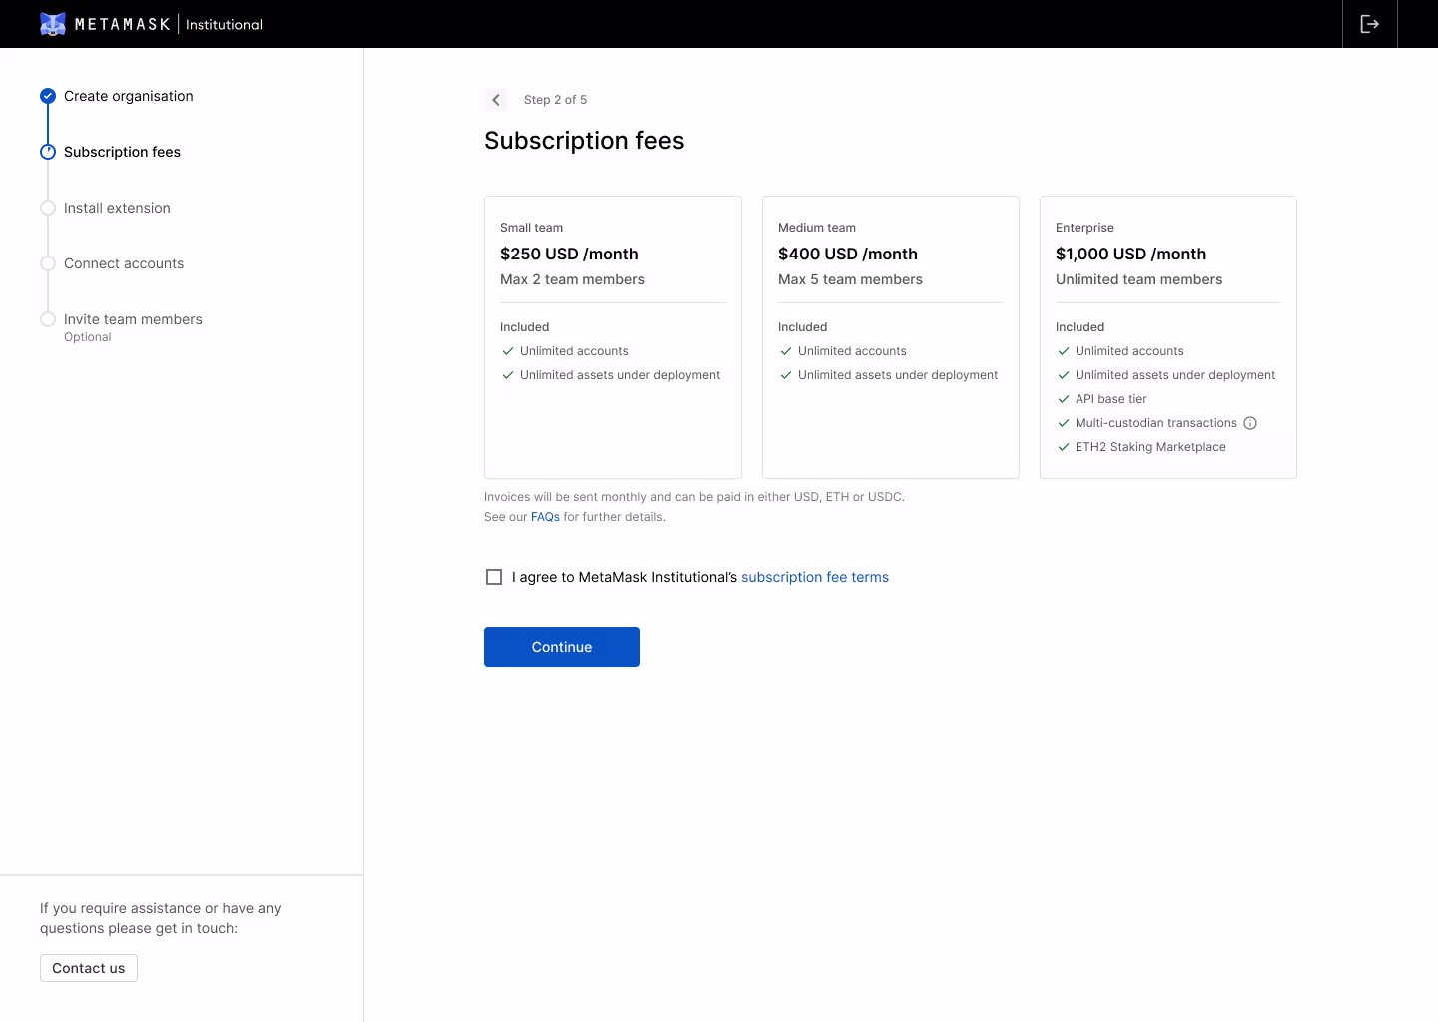Image resolution: width=1438 pixels, height=1022 pixels.
Task: Select Install extension step label
Action: click(117, 208)
